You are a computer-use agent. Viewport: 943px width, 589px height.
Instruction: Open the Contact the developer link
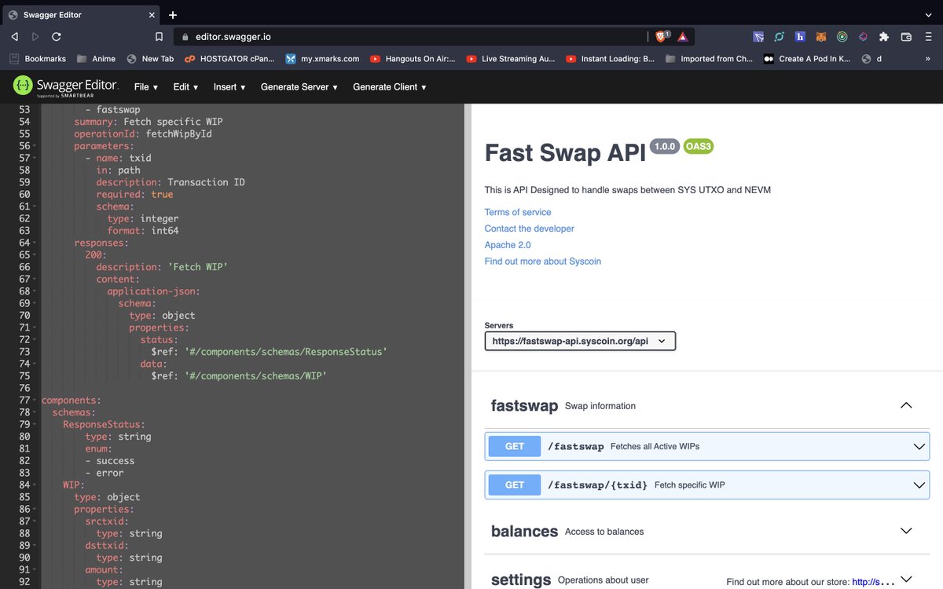(x=530, y=229)
